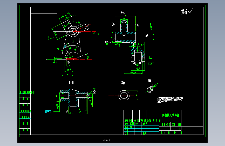Click the empty box in top-left corner

click(x=44, y=10)
